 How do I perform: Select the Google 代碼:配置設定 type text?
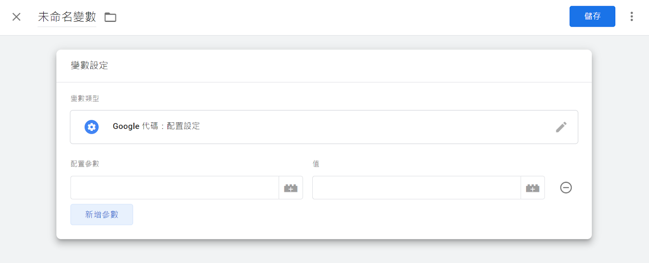(156, 126)
